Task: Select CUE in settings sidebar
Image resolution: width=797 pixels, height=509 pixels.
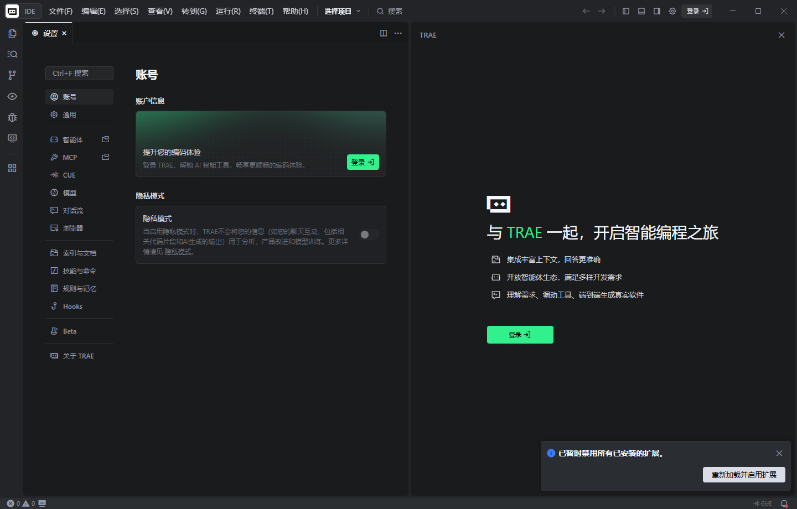Action: [x=79, y=175]
